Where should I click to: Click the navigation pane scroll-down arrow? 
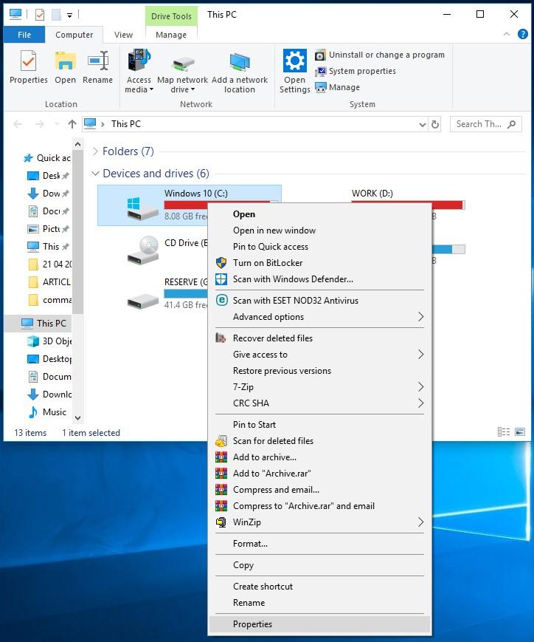[77, 418]
